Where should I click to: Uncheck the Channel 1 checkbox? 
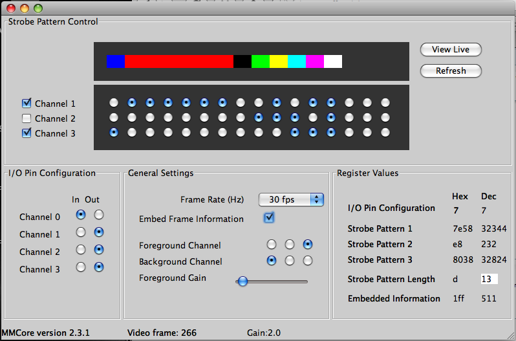coord(27,103)
